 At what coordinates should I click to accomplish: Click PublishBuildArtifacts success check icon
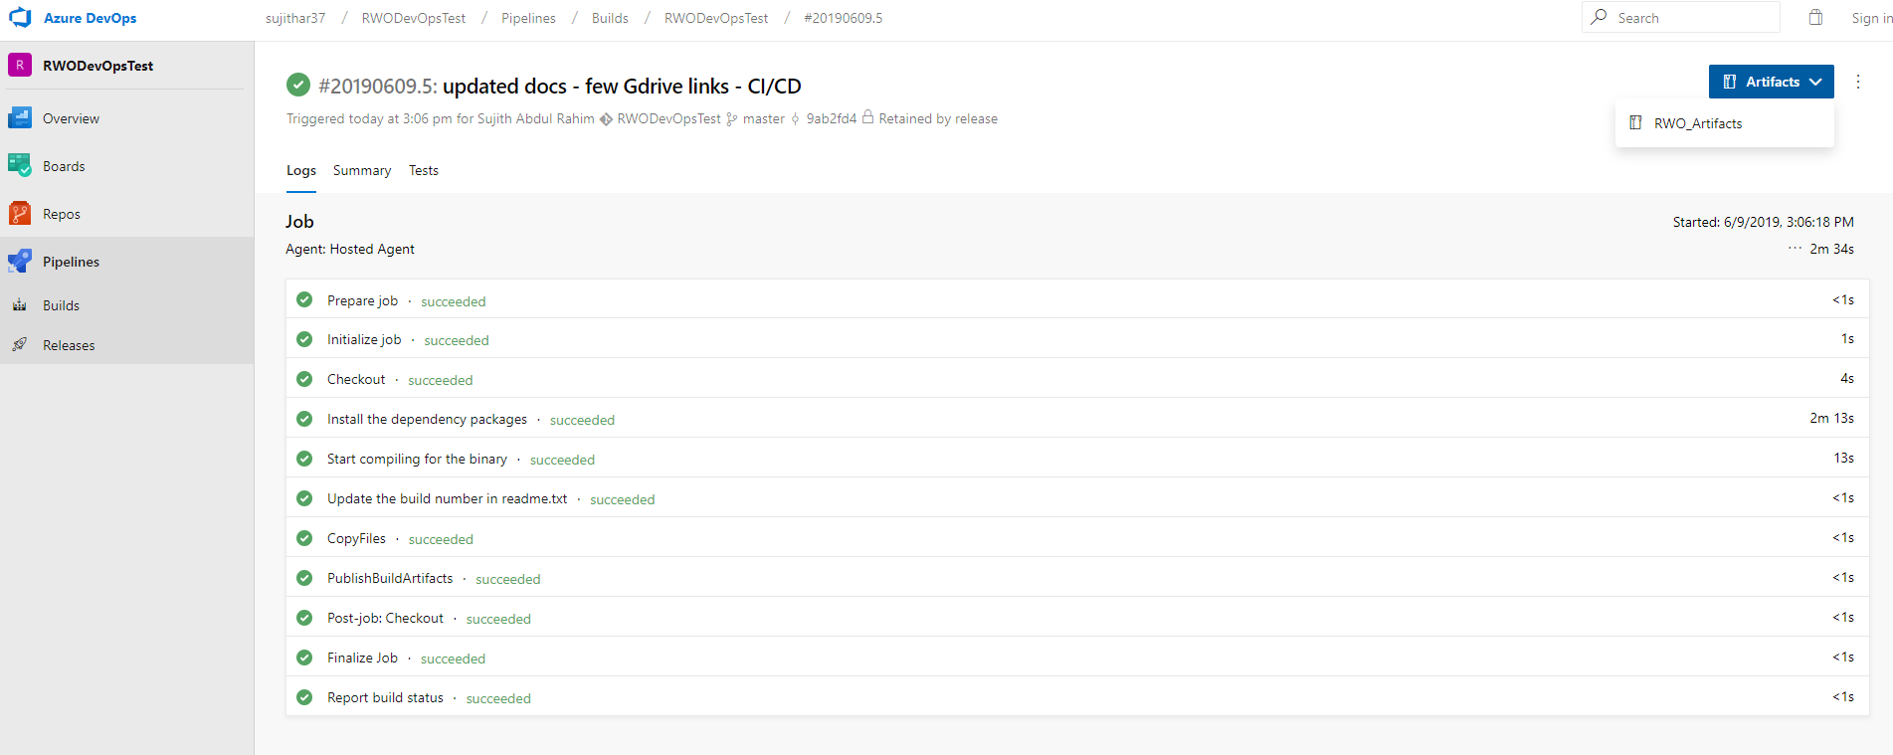304,578
